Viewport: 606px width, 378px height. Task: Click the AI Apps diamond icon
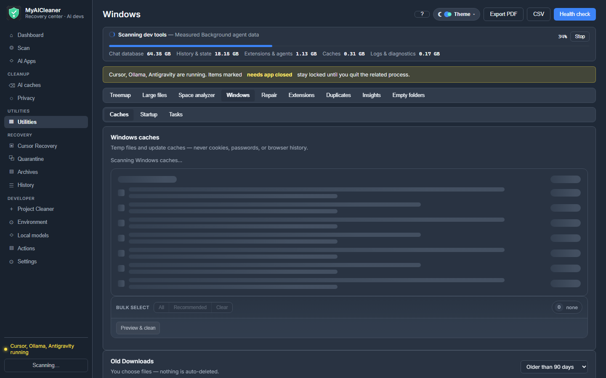coord(11,61)
